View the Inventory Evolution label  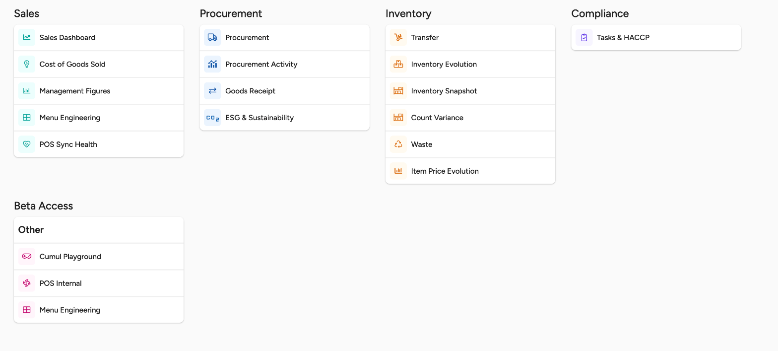point(444,65)
